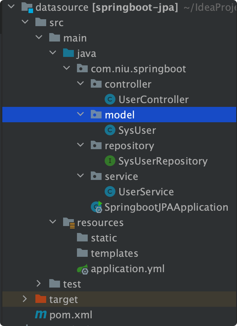Click the Spring Boot run icon of SpringbootJPAApplication

click(96, 207)
